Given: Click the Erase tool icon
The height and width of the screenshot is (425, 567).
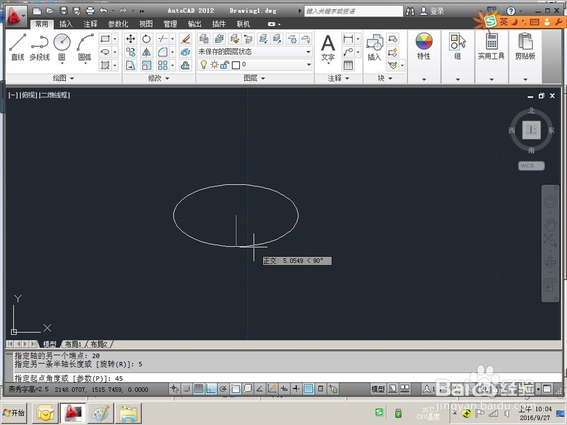Looking at the screenshot, I should pyautogui.click(x=185, y=39).
